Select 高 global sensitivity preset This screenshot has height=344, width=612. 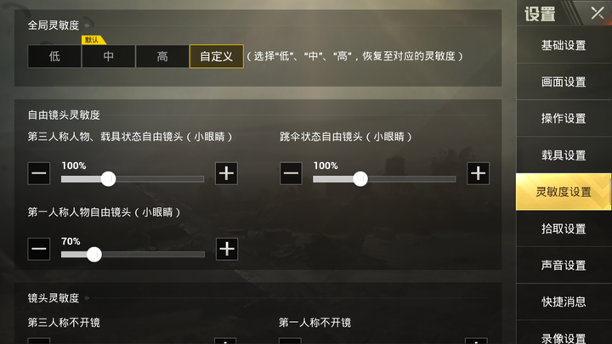[162, 57]
